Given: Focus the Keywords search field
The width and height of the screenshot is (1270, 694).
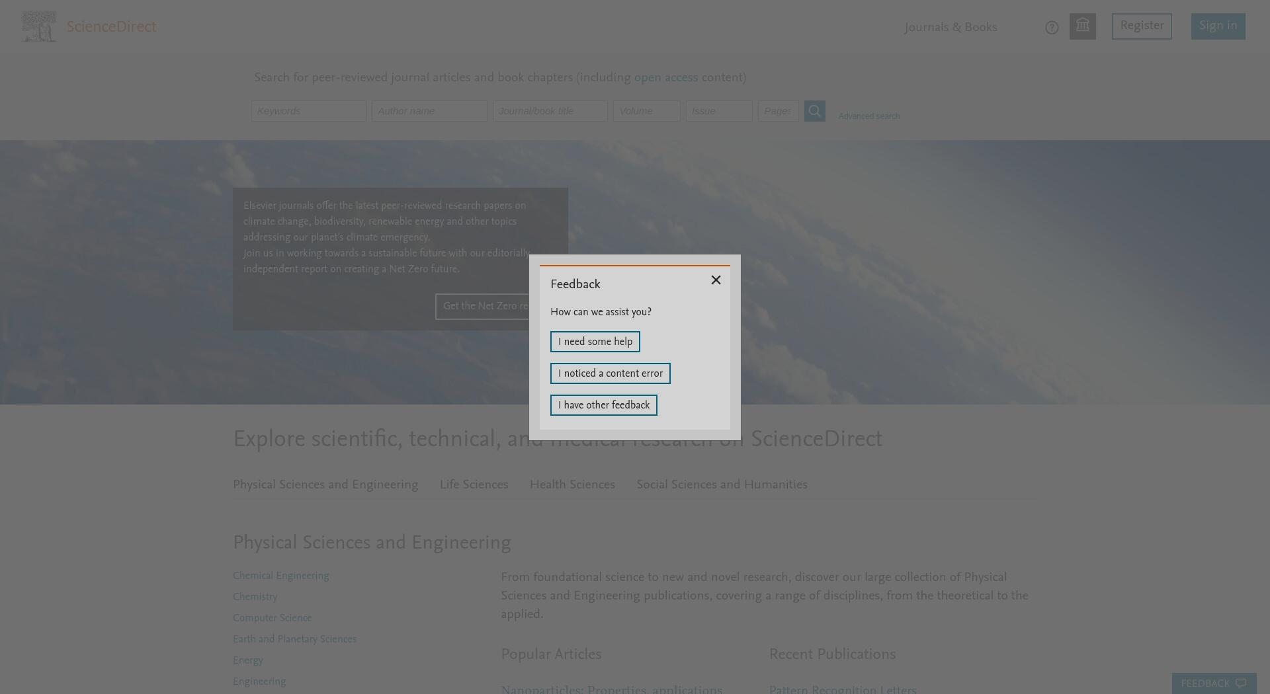Looking at the screenshot, I should click(308, 111).
